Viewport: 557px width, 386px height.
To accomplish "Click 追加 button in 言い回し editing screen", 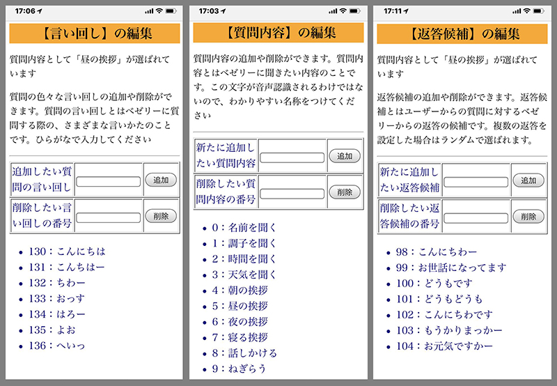I will [x=161, y=180].
